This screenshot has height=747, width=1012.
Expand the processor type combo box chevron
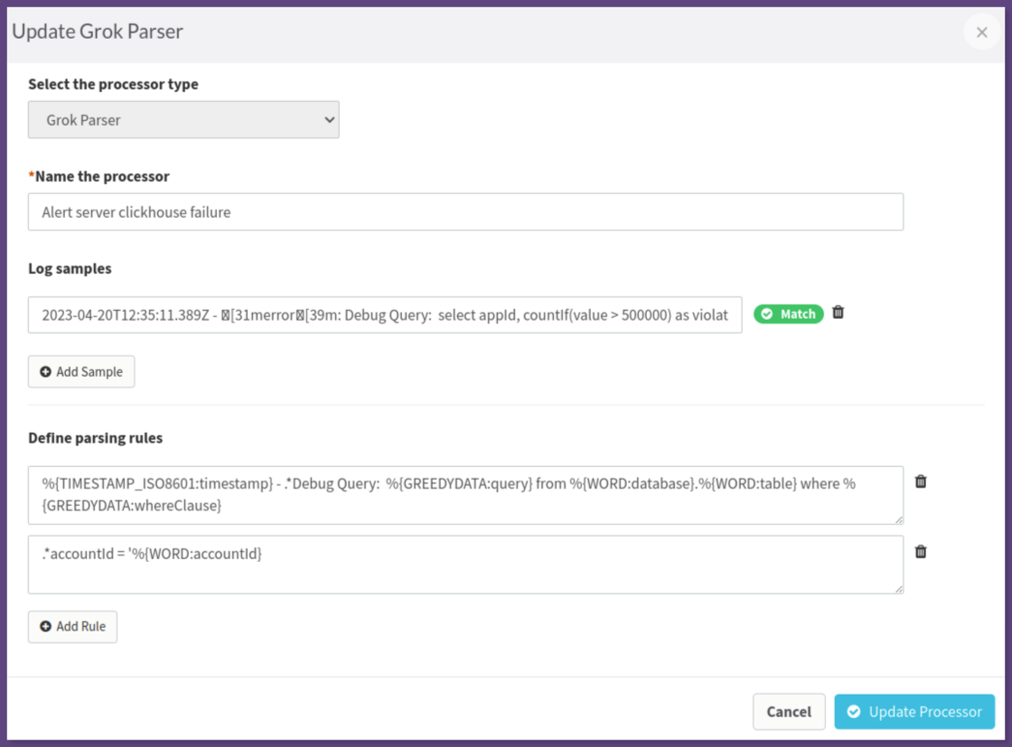(328, 119)
